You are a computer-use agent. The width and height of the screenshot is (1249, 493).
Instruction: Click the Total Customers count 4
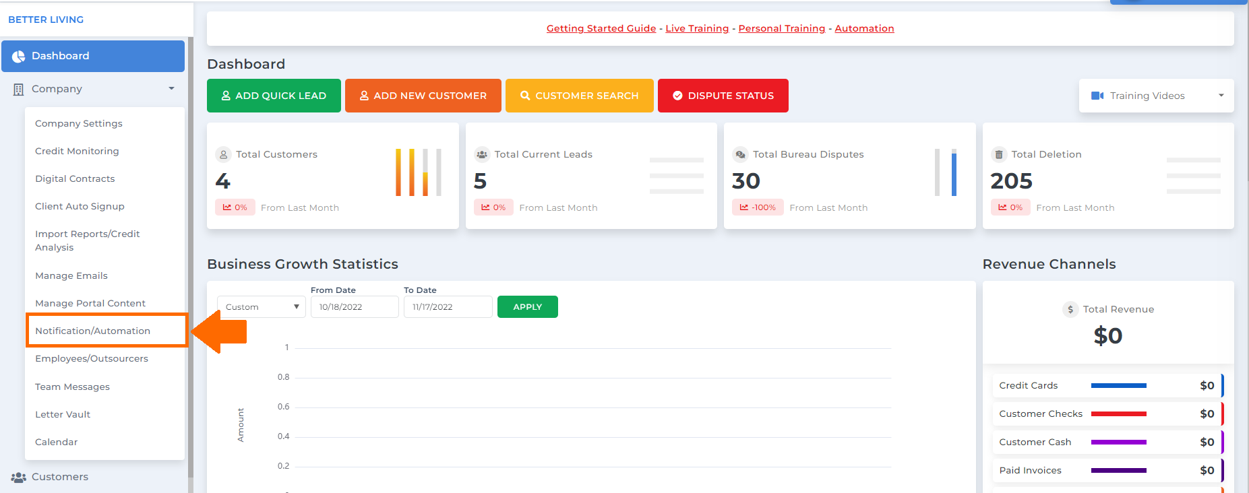[x=222, y=180]
